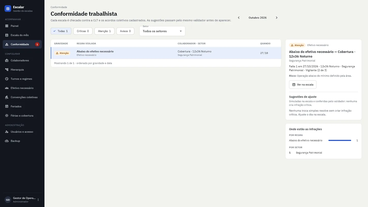This screenshot has height=207, width=368.
Task: Click the 27/10 date cell
Action: (x=264, y=53)
